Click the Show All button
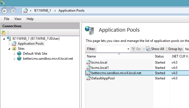The width and height of the screenshot is (189, 108). (155, 49)
